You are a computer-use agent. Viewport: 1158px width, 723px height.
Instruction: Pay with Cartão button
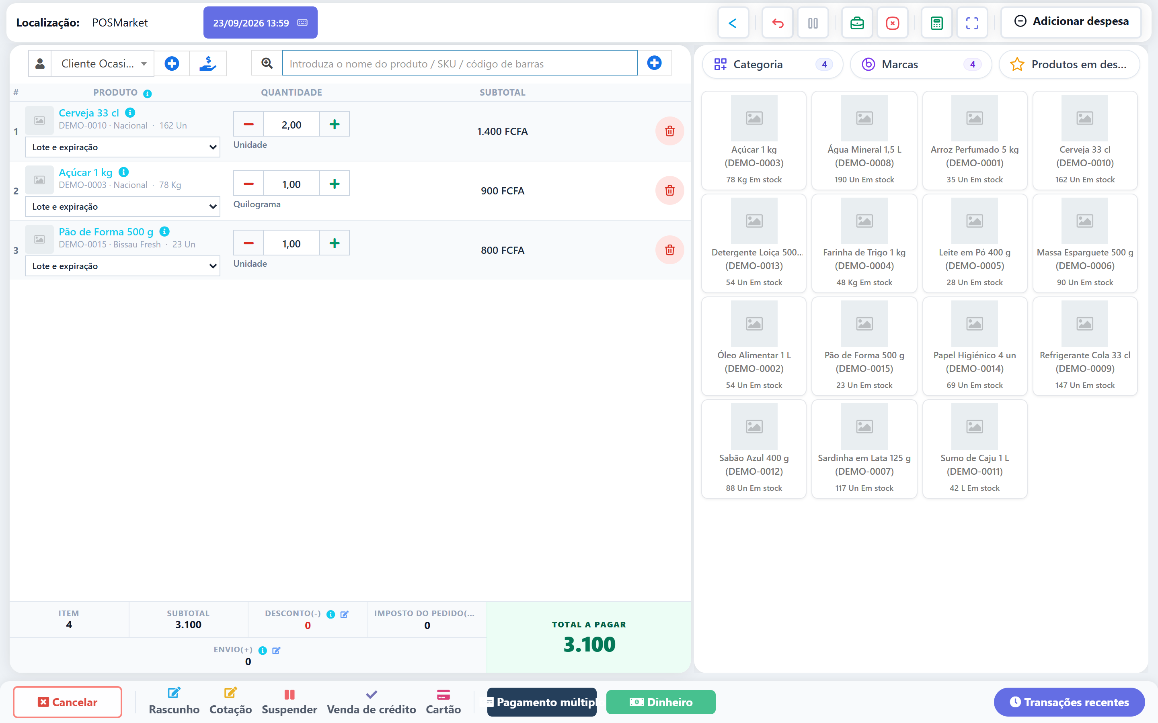tap(443, 701)
